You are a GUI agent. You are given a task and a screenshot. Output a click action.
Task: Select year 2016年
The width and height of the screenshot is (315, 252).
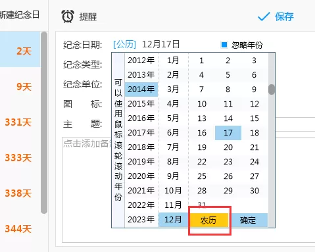pyautogui.click(x=141, y=118)
